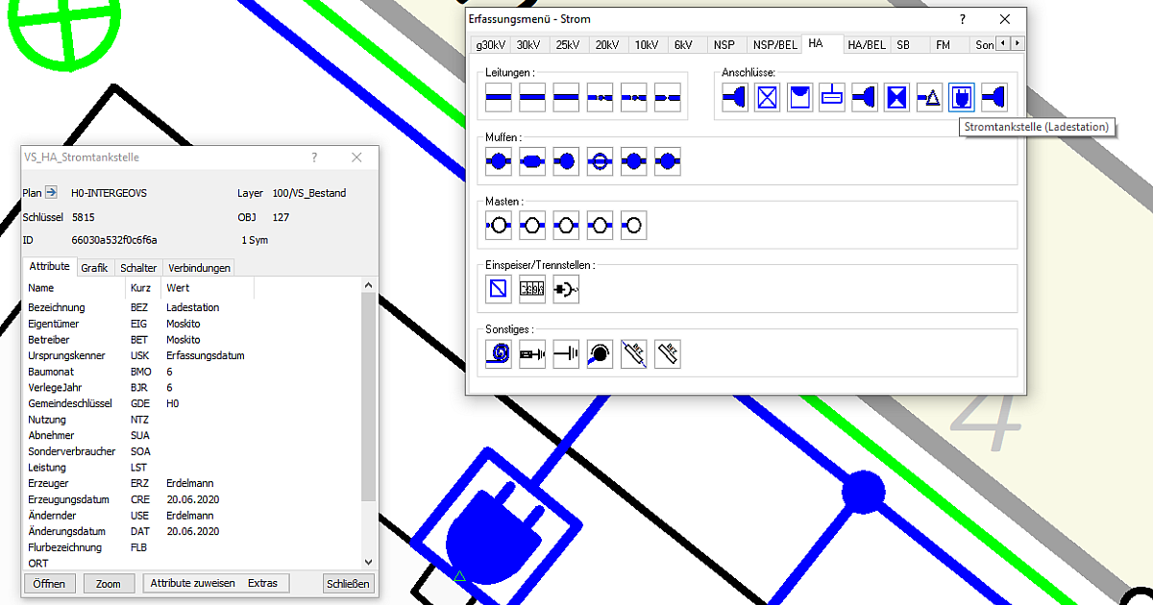Switch to the 20kV tab
Image resolution: width=1153 pixels, height=605 pixels.
(x=606, y=44)
